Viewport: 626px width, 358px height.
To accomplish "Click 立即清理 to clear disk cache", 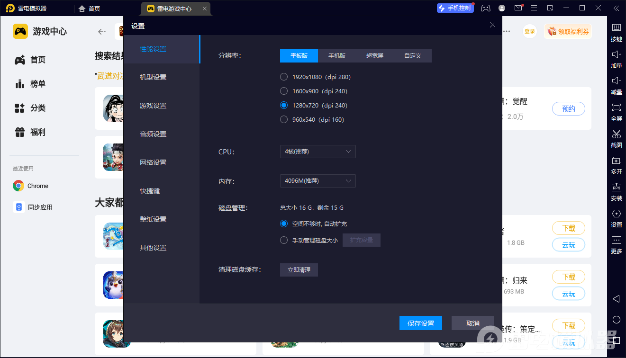I will click(299, 269).
